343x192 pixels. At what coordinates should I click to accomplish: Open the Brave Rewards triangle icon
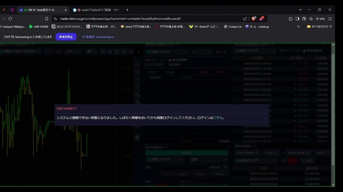click(x=261, y=19)
